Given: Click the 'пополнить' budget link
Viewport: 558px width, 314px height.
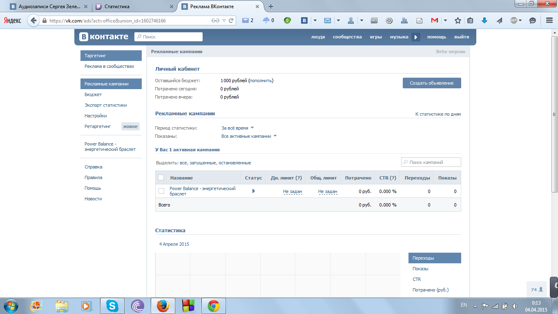Looking at the screenshot, I should [x=261, y=81].
